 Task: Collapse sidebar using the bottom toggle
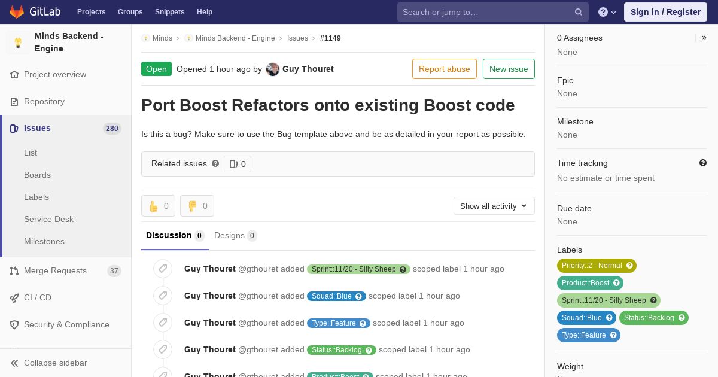pos(55,363)
